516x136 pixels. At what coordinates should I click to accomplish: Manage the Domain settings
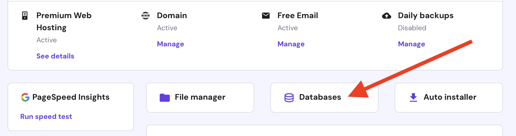[x=171, y=44]
